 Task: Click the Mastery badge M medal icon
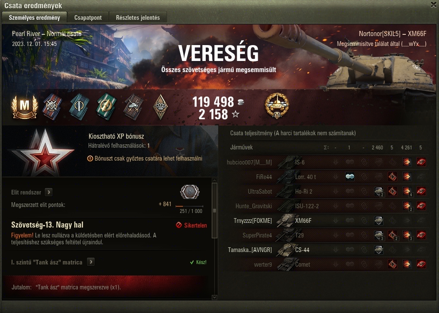tap(25, 107)
